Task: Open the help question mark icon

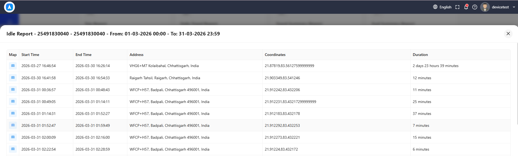Action: click(x=475, y=7)
